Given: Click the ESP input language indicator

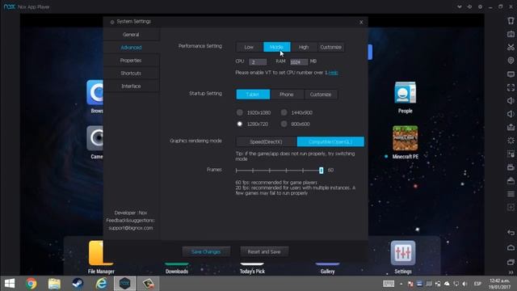Looking at the screenshot, I should [477, 284].
